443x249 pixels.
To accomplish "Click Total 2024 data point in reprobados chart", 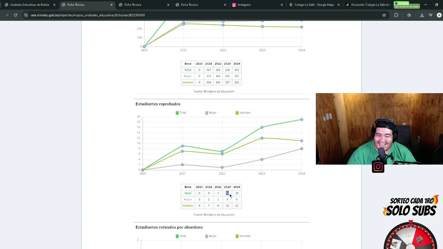I will pyautogui.click(x=302, y=120).
